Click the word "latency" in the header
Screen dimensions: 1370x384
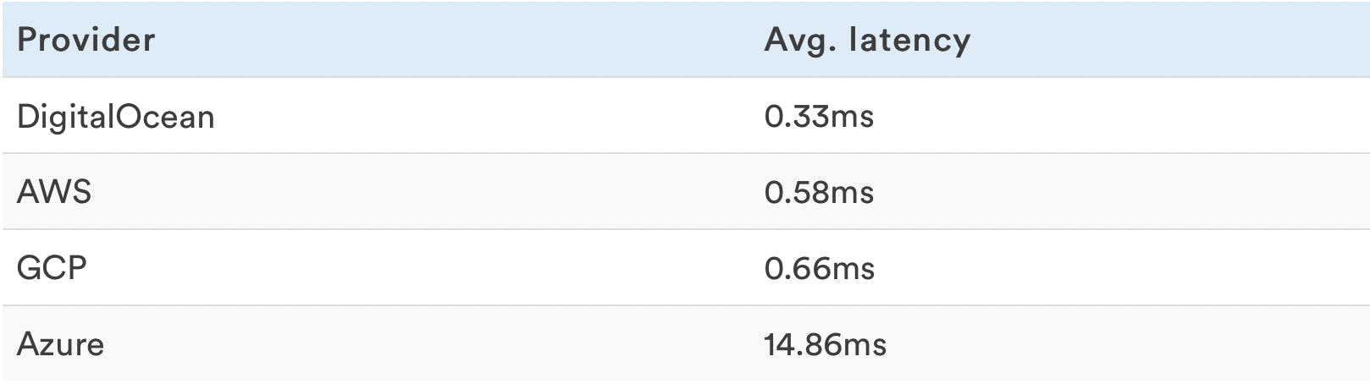910,40
